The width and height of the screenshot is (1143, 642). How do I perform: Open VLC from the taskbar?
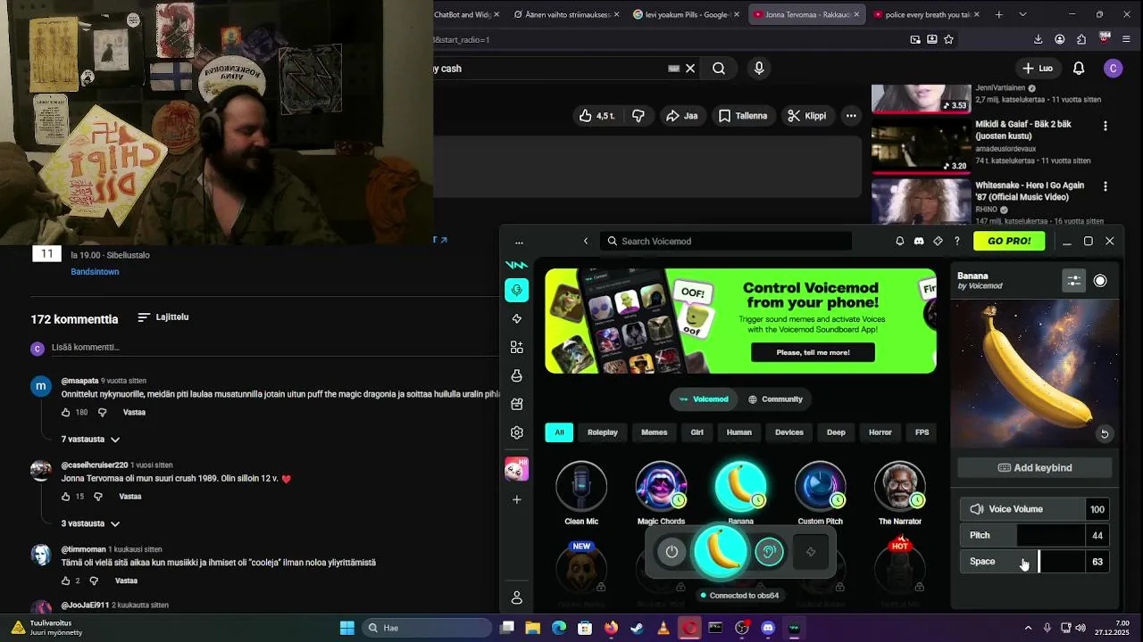click(663, 628)
